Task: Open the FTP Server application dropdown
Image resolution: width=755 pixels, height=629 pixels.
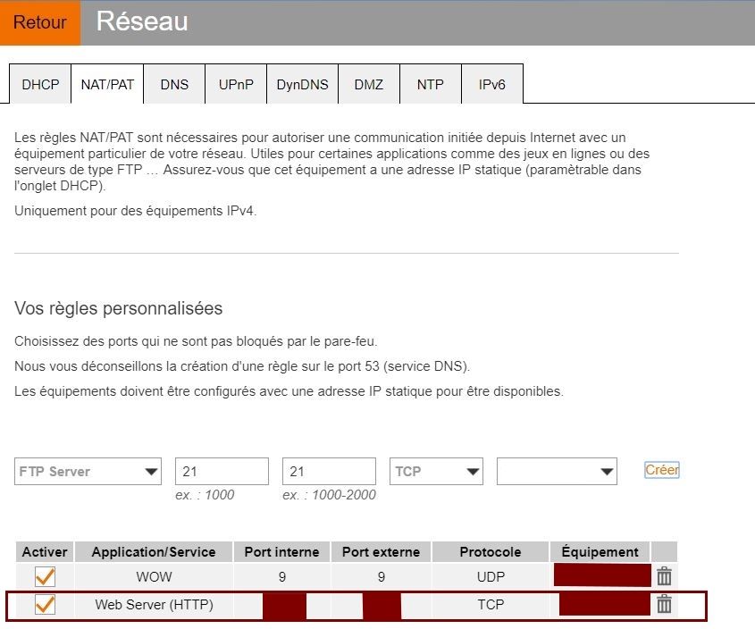Action: click(88, 472)
